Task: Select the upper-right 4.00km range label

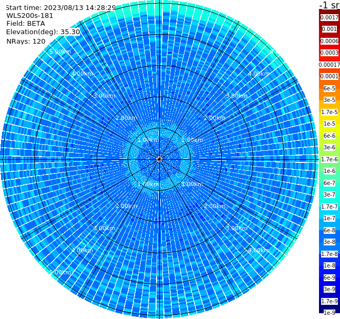Action: click(259, 74)
